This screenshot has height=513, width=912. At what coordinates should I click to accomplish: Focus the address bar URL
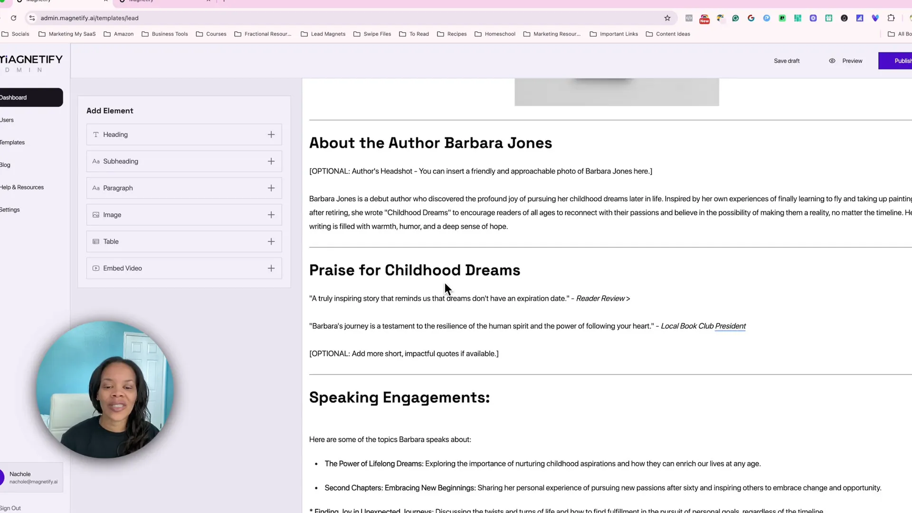90,18
